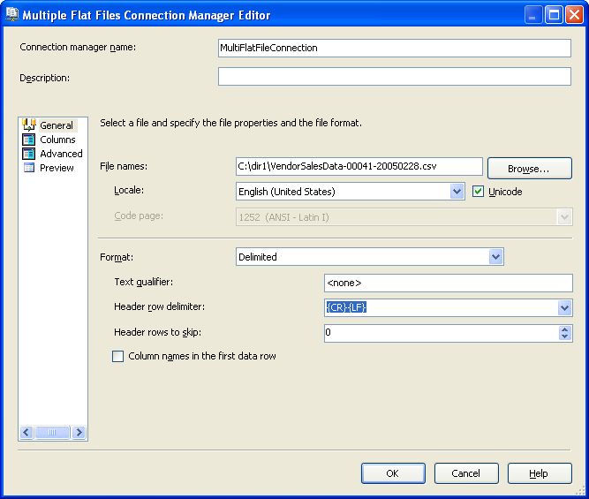Viewport: 589px width, 499px height.
Task: Click the title bar application icon
Action: pos(11,14)
